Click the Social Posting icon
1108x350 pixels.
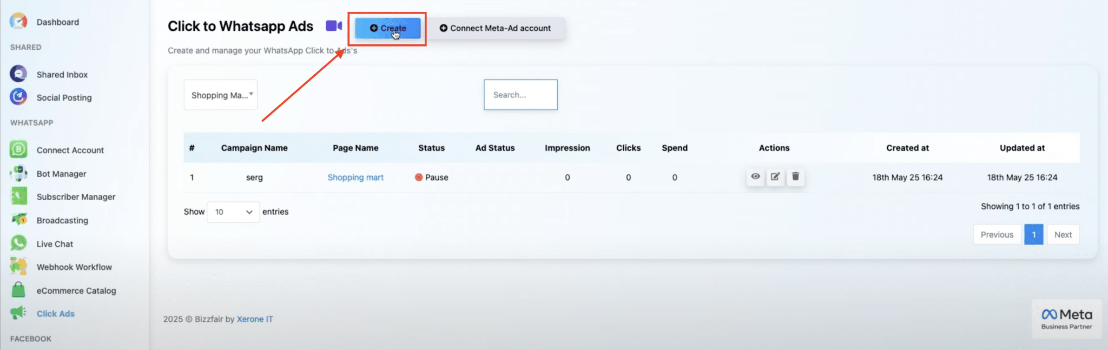18,97
